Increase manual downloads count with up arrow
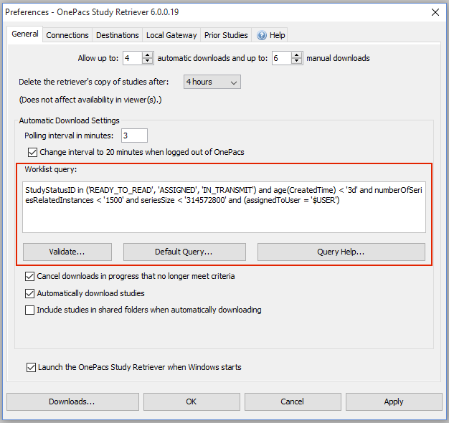Viewport: 449px width, 423px height. point(297,55)
